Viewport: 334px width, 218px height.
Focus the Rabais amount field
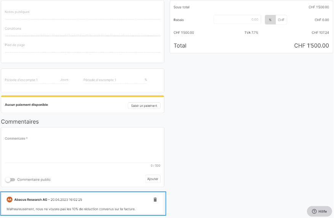(237, 19)
